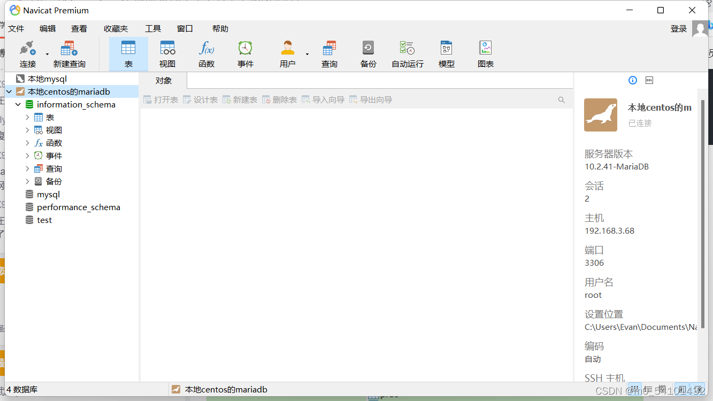713x401 pixels.
Task: Collapse the information_schema database node
Action: click(18, 105)
